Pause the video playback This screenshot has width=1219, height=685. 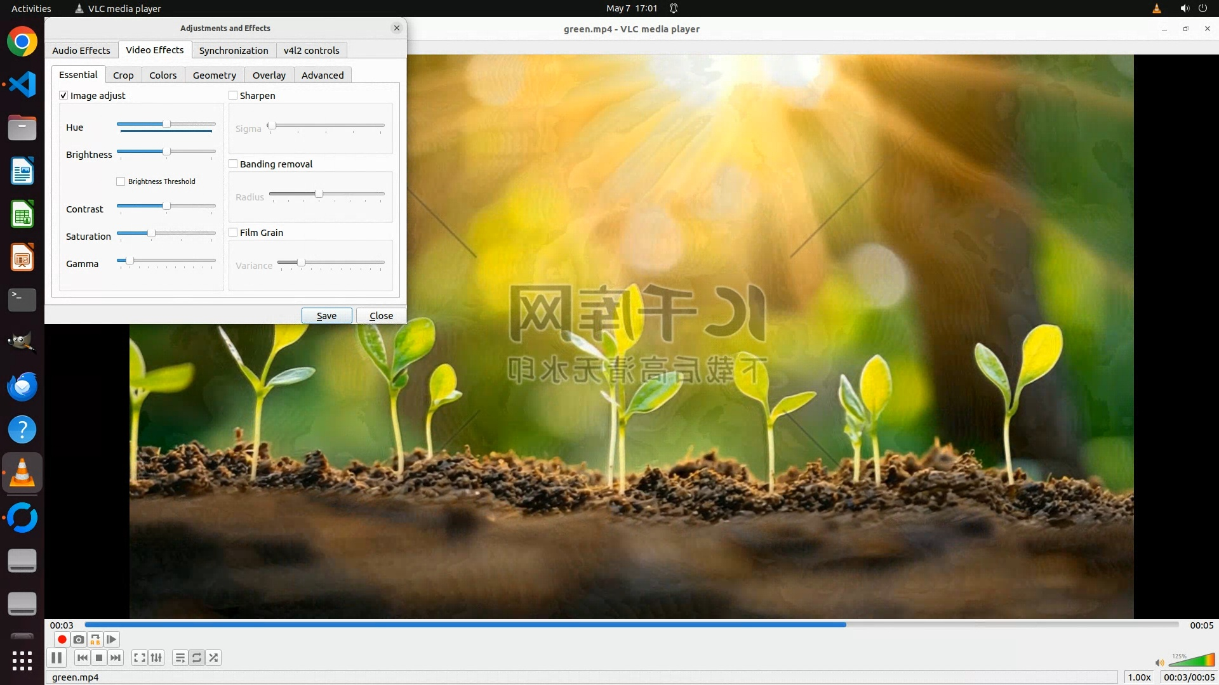57,658
